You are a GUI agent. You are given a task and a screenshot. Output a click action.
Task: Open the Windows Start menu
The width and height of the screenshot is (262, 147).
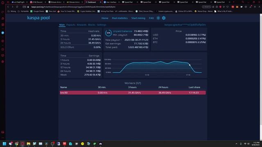click(x=5, y=144)
